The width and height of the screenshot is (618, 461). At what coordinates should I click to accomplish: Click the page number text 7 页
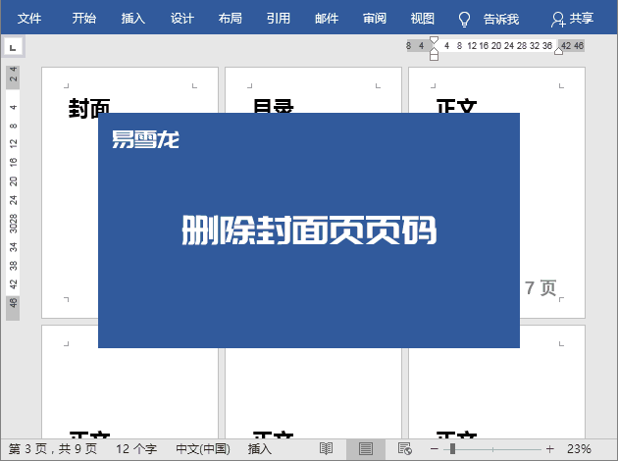click(540, 288)
